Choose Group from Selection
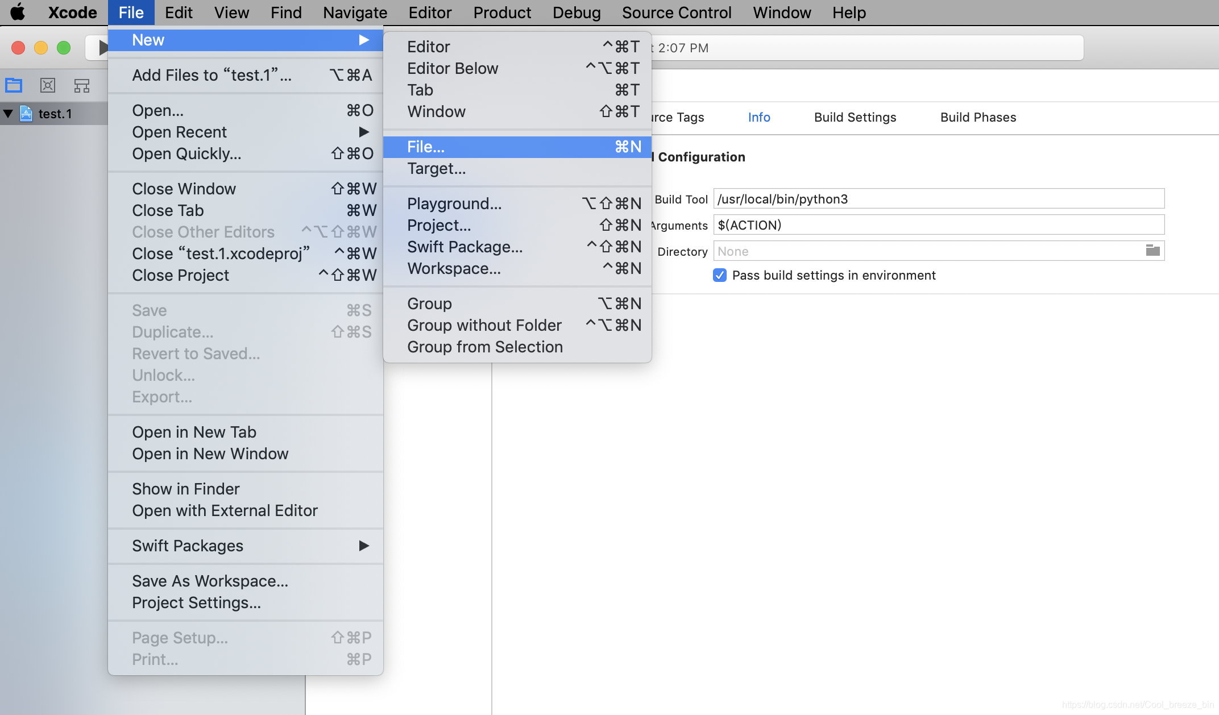1219x715 pixels. 517,347
